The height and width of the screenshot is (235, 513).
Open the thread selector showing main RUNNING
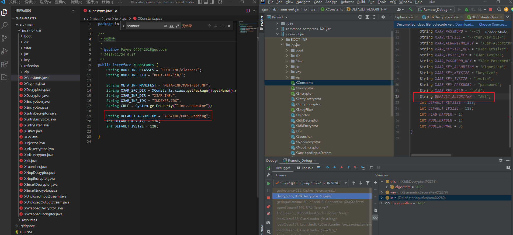[x=311, y=183]
